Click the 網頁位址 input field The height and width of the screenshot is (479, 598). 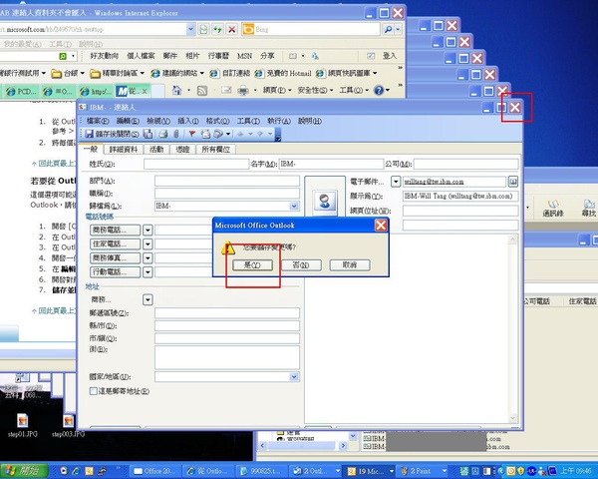(460, 211)
